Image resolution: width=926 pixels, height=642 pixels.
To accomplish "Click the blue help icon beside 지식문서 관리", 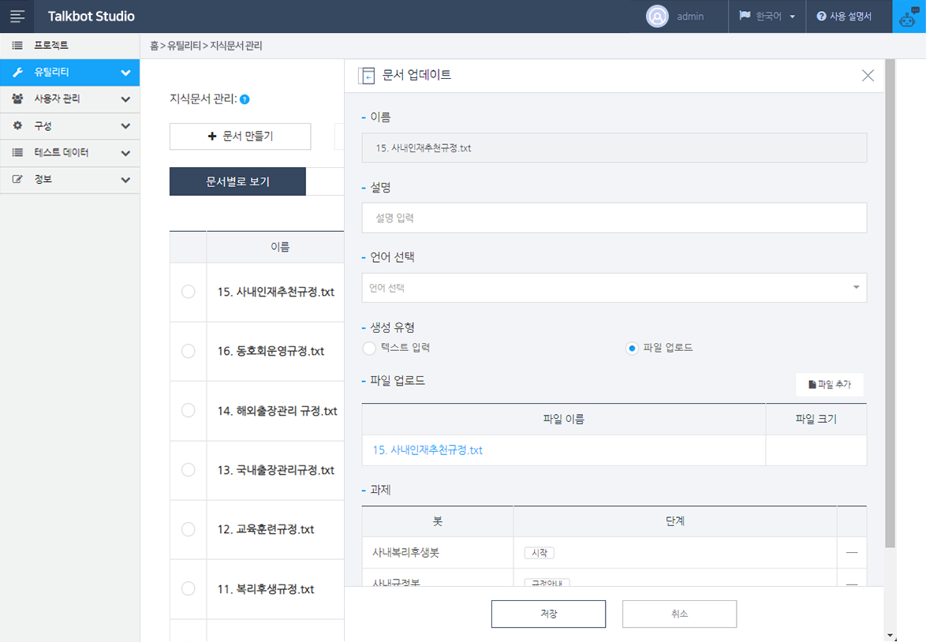I will 245,99.
